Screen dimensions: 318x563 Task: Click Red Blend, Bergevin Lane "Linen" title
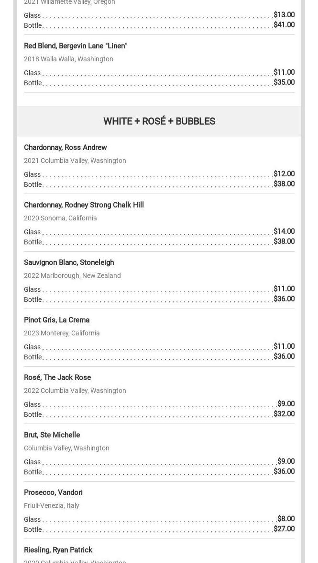(x=75, y=46)
